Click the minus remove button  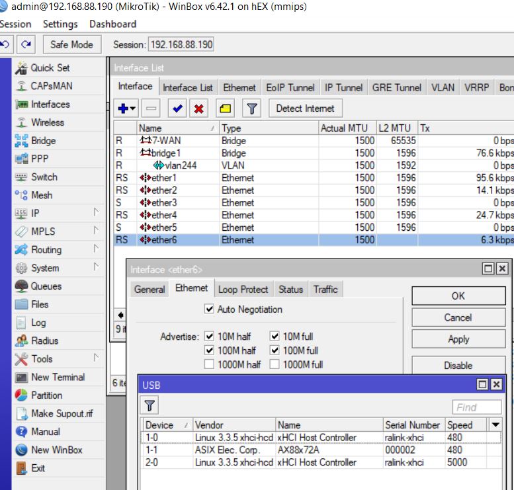pyautogui.click(x=151, y=108)
